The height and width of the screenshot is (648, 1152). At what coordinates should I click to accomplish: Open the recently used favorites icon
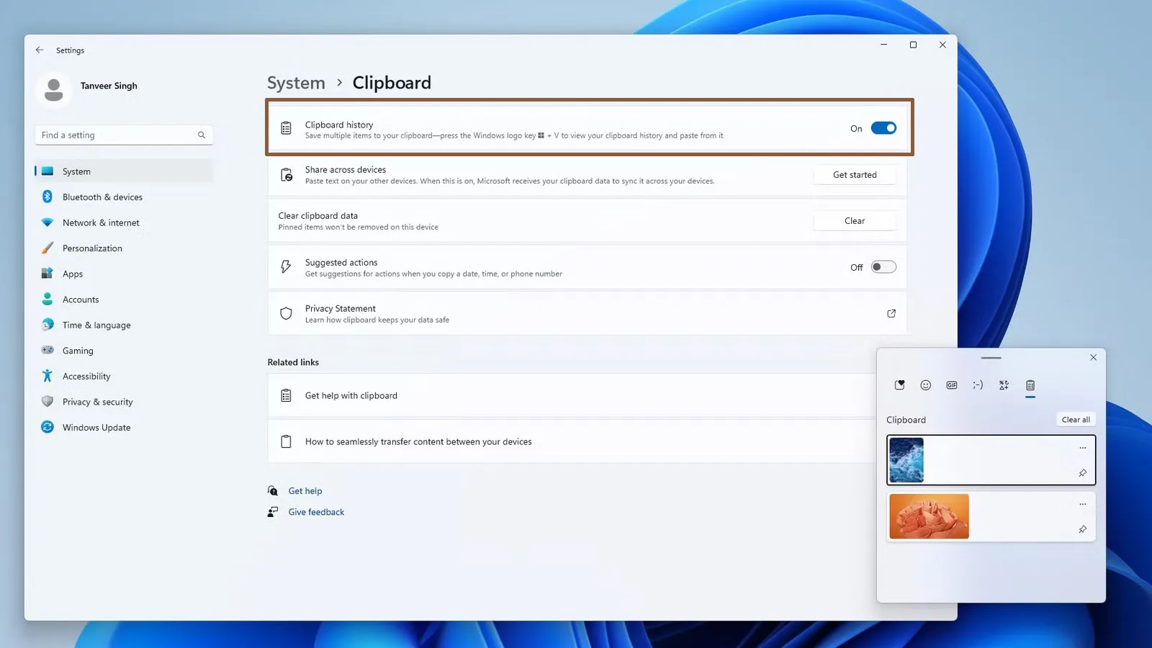coord(900,385)
